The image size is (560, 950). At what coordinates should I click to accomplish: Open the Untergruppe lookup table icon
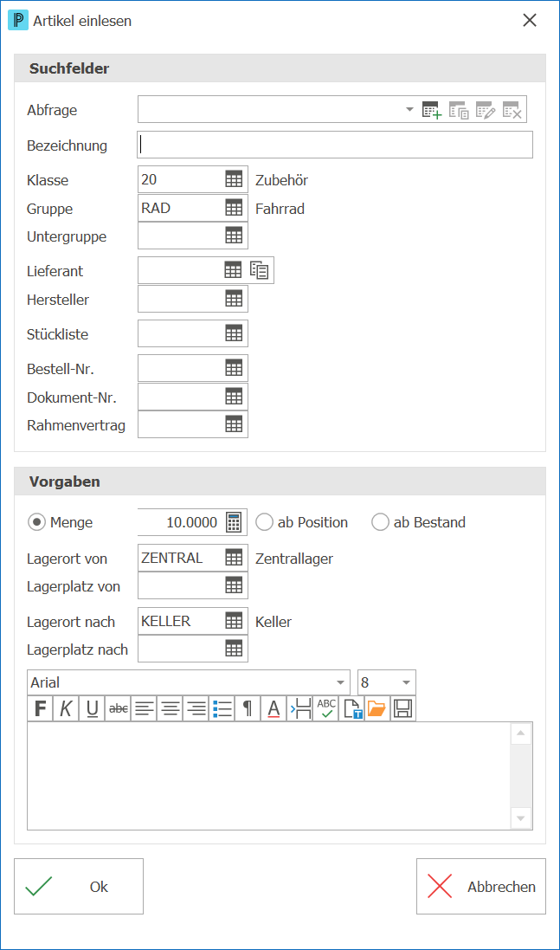234,236
